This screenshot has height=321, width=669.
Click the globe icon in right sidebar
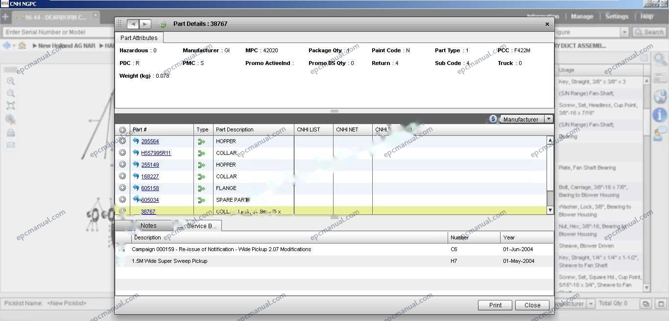[x=660, y=96]
